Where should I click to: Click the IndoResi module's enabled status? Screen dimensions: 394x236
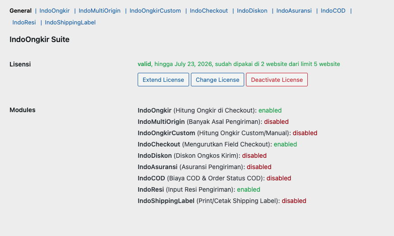[x=249, y=189]
